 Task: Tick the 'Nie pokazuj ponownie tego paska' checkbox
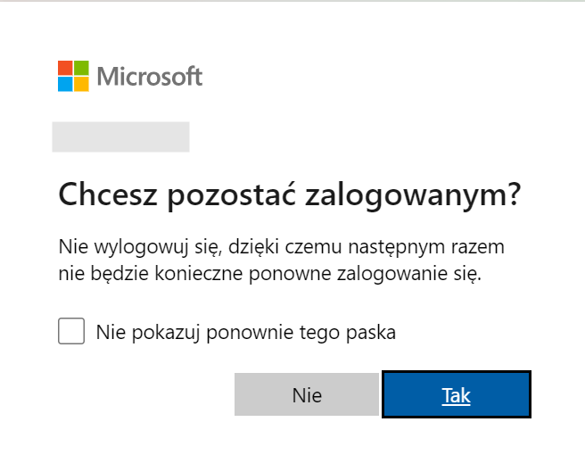[x=71, y=331]
